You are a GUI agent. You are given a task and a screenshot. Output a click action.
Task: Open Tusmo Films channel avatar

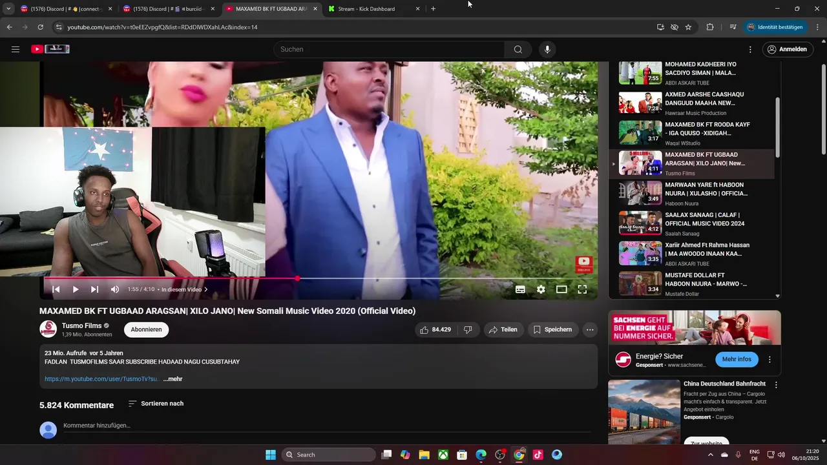[x=48, y=329]
